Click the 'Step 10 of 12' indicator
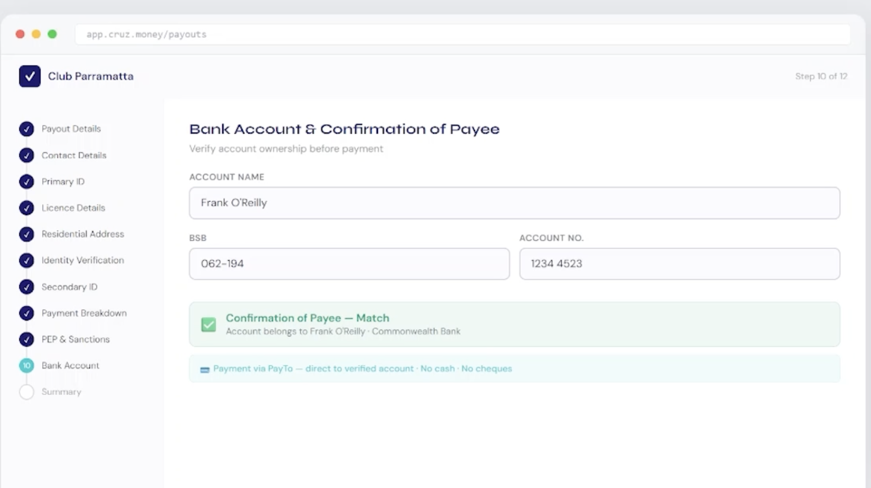The image size is (871, 488). 821,76
